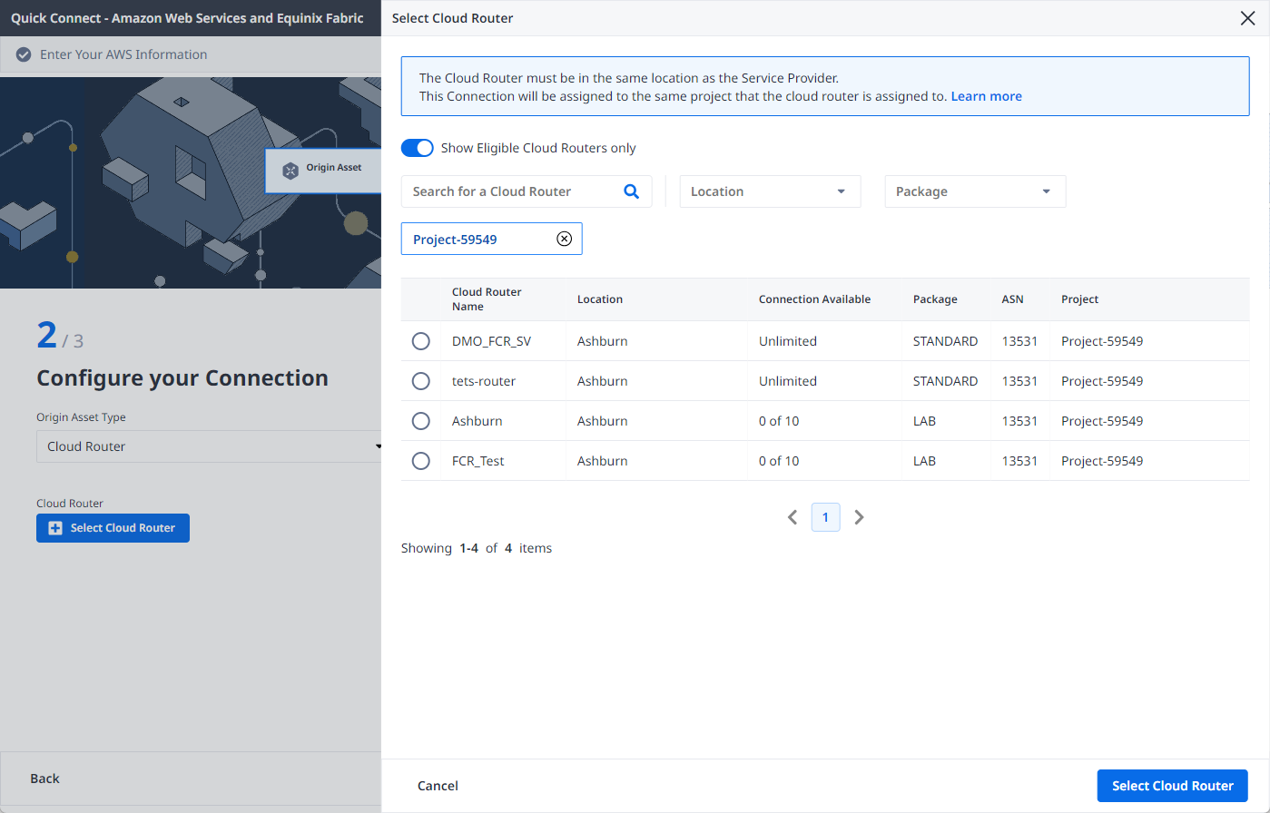The height and width of the screenshot is (813, 1270).
Task: Click the Origin Asset hexagon icon
Action: [x=290, y=171]
